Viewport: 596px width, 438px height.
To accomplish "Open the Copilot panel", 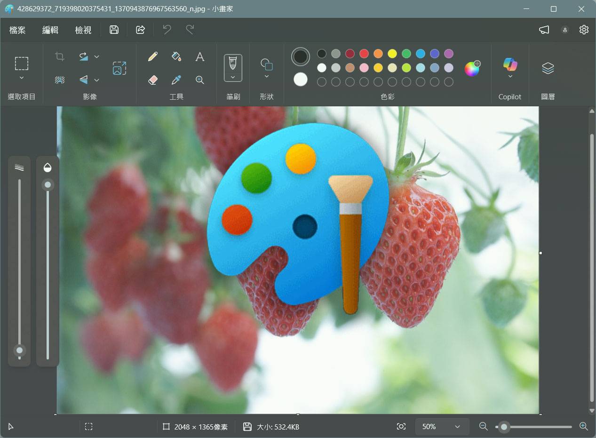I will point(510,68).
